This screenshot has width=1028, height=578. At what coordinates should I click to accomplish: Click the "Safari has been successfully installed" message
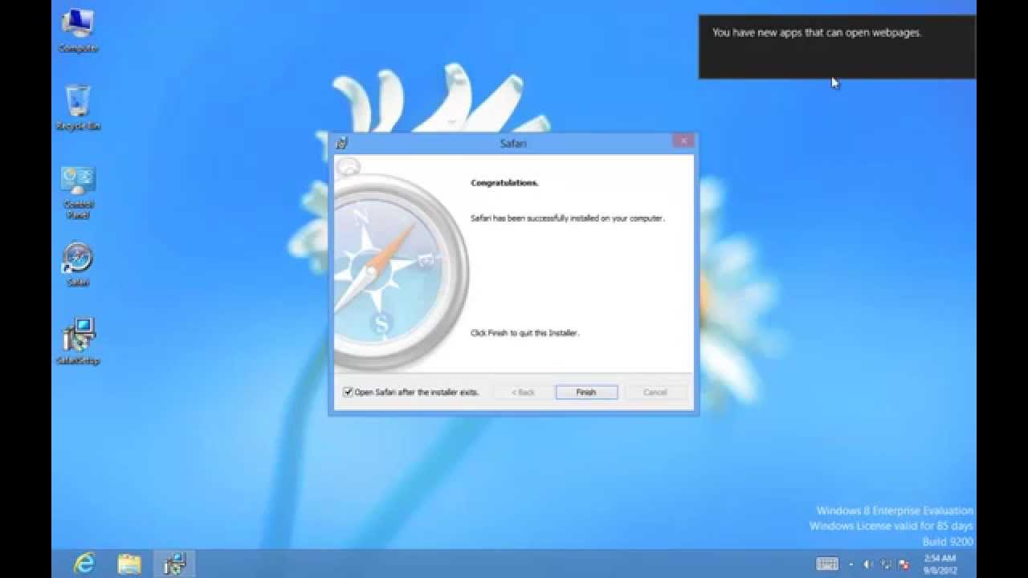click(567, 218)
